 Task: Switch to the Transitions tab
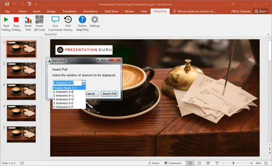click(x=69, y=11)
